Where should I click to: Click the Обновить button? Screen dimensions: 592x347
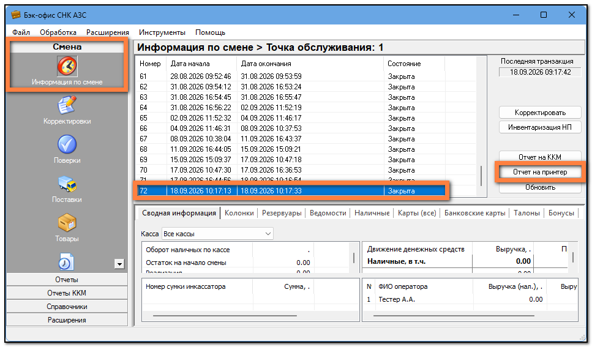tap(540, 187)
